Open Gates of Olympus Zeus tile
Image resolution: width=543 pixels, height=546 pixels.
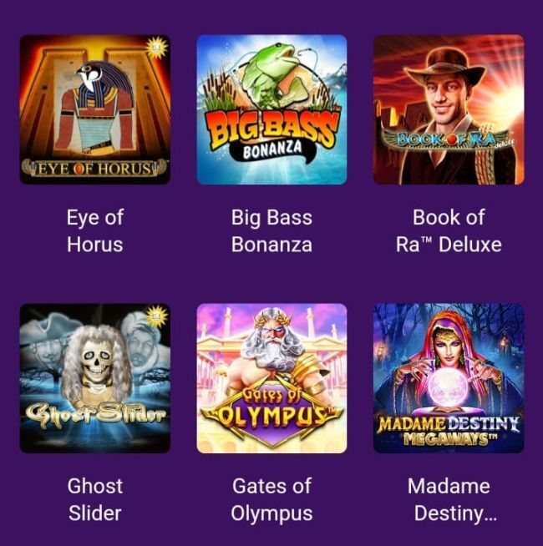271,378
